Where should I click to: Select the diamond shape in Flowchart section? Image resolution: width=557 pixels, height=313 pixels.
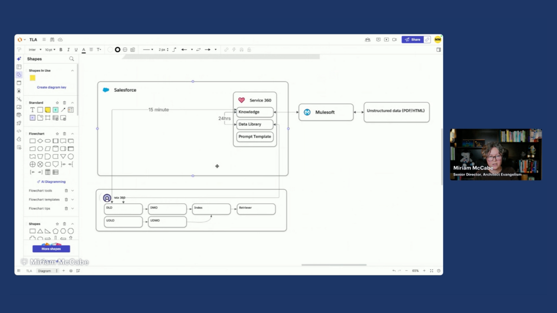click(40, 141)
